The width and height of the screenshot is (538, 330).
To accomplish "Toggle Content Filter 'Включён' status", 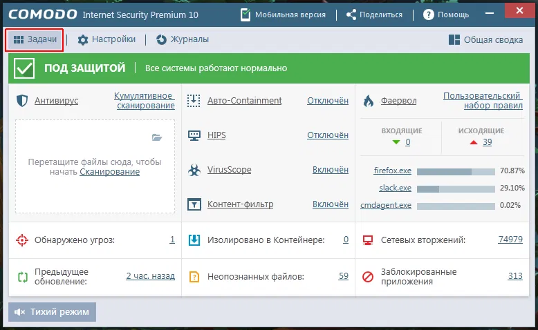I will click(331, 204).
